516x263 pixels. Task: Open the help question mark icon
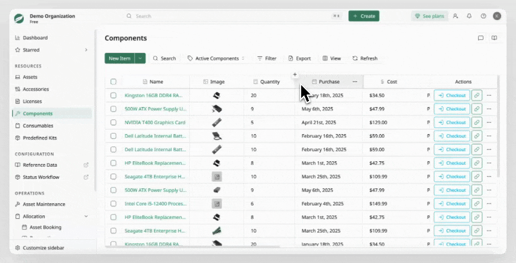[x=483, y=16]
